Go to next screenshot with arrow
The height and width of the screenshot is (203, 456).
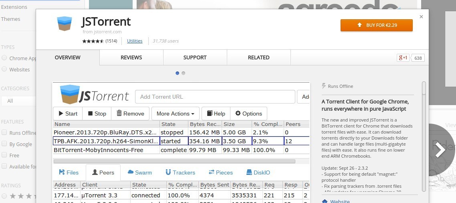pyautogui.click(x=440, y=150)
